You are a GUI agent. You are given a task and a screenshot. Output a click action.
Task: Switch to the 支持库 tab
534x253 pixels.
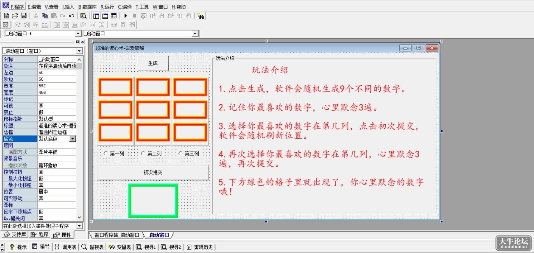click(x=15, y=234)
